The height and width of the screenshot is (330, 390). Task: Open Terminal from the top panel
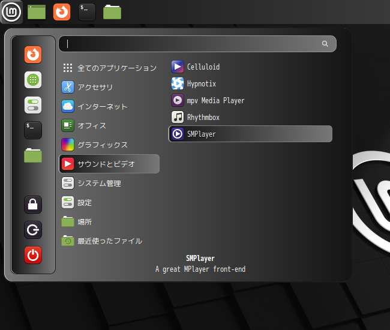[x=87, y=12]
